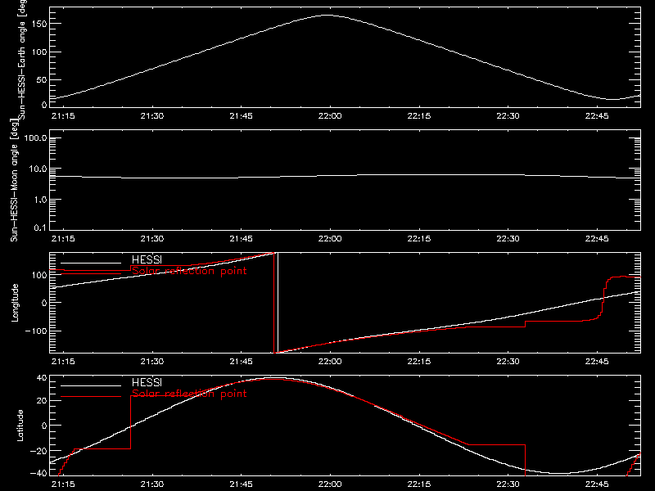Image resolution: width=655 pixels, height=491 pixels.
Task: Click the -40 tick label on the Latitude plot
Action: (x=38, y=473)
